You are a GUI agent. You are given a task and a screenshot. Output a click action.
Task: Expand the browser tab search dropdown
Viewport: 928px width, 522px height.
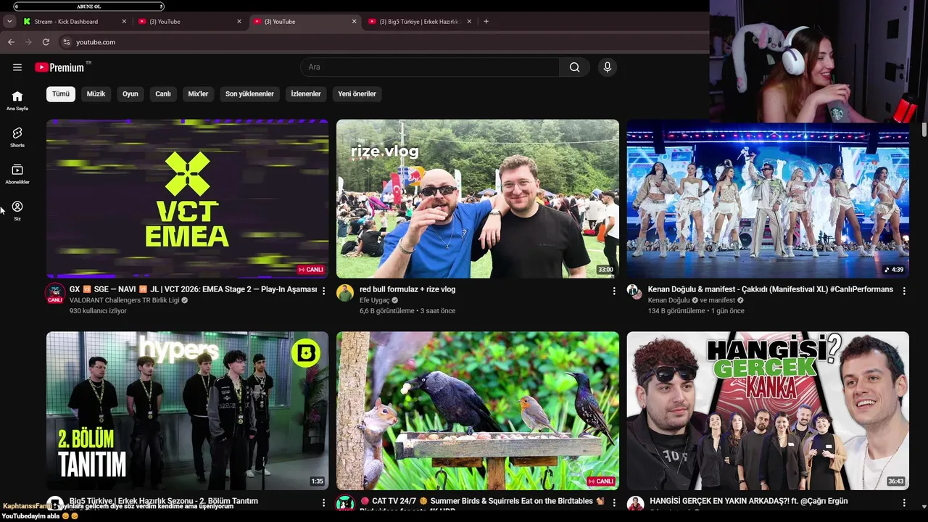tap(9, 22)
